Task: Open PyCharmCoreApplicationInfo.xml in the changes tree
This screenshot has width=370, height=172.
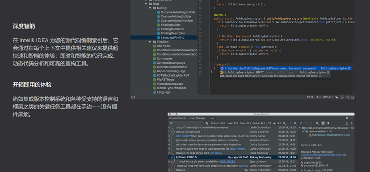Action: pyautogui.click(x=331, y=135)
